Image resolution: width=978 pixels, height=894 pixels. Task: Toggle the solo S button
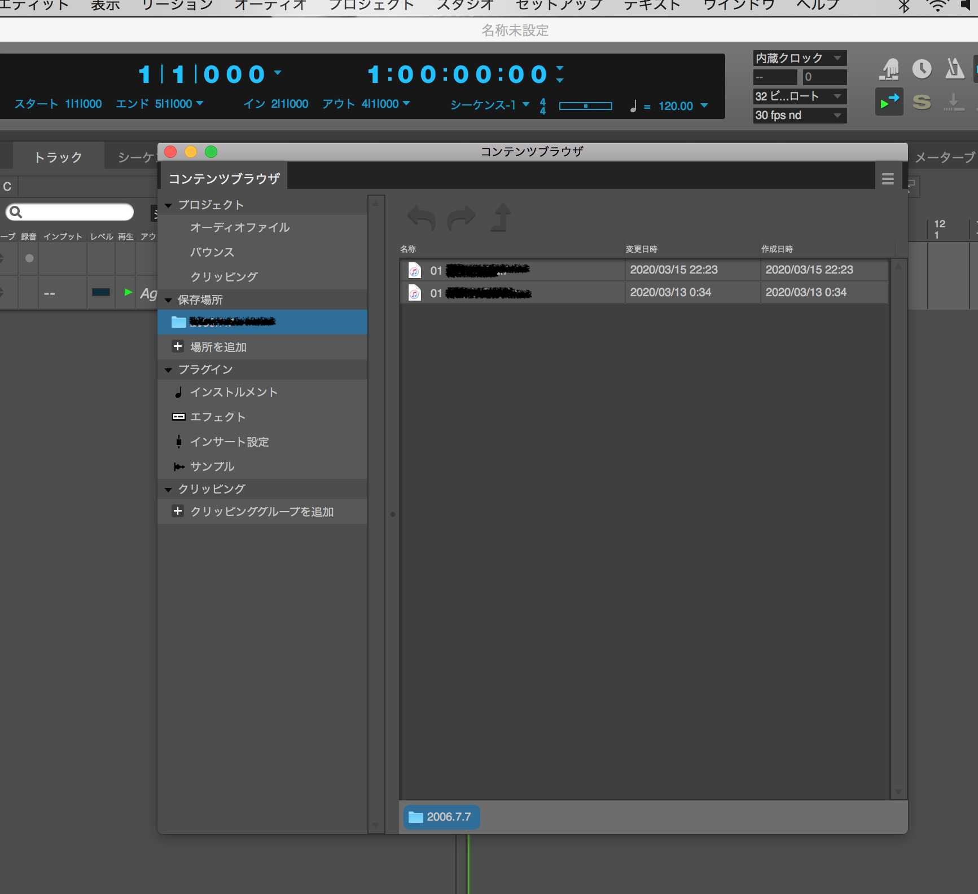922,102
